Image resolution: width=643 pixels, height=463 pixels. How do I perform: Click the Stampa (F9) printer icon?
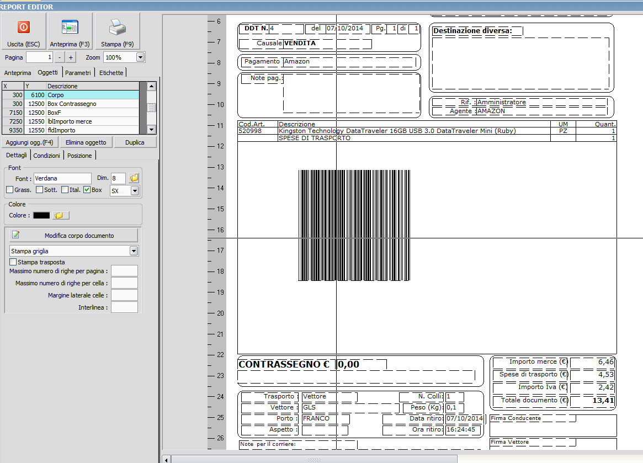(117, 27)
